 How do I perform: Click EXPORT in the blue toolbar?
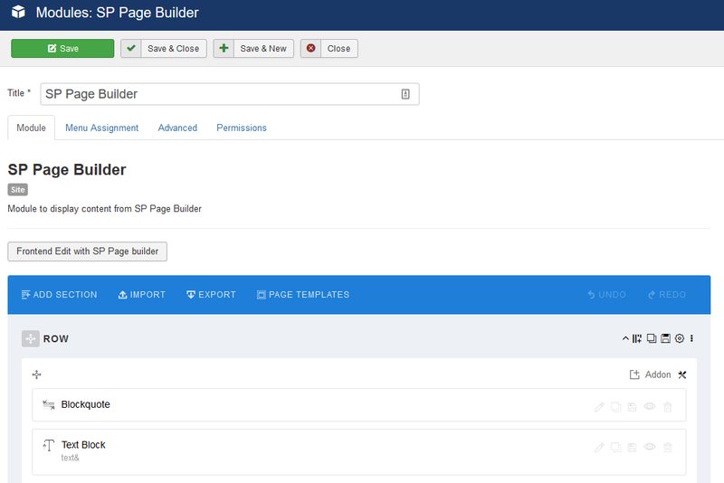211,295
